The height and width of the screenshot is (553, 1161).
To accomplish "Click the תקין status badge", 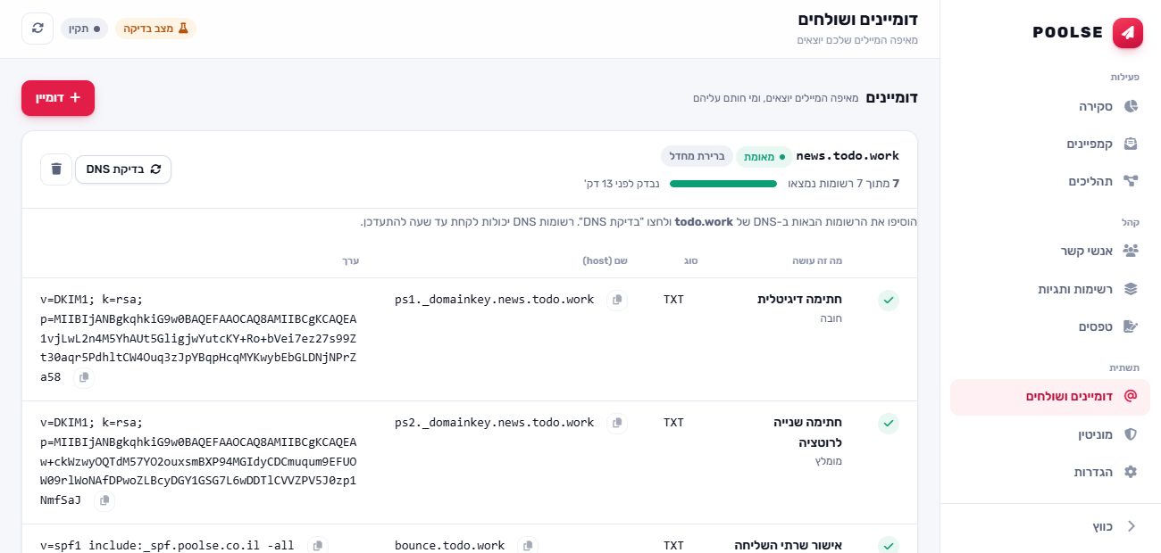I will 84,29.
